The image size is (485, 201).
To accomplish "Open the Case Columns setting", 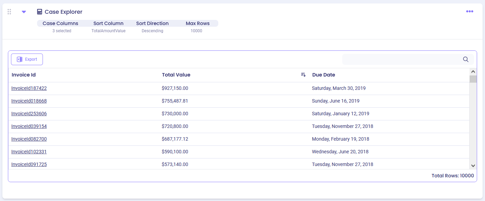I will (60, 24).
